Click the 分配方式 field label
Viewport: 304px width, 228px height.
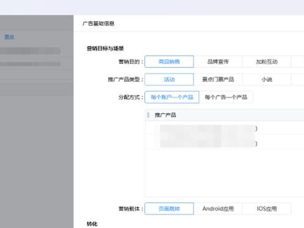point(131,97)
